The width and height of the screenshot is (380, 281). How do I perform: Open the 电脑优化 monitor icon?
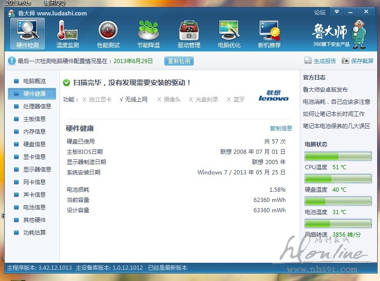coord(229,31)
